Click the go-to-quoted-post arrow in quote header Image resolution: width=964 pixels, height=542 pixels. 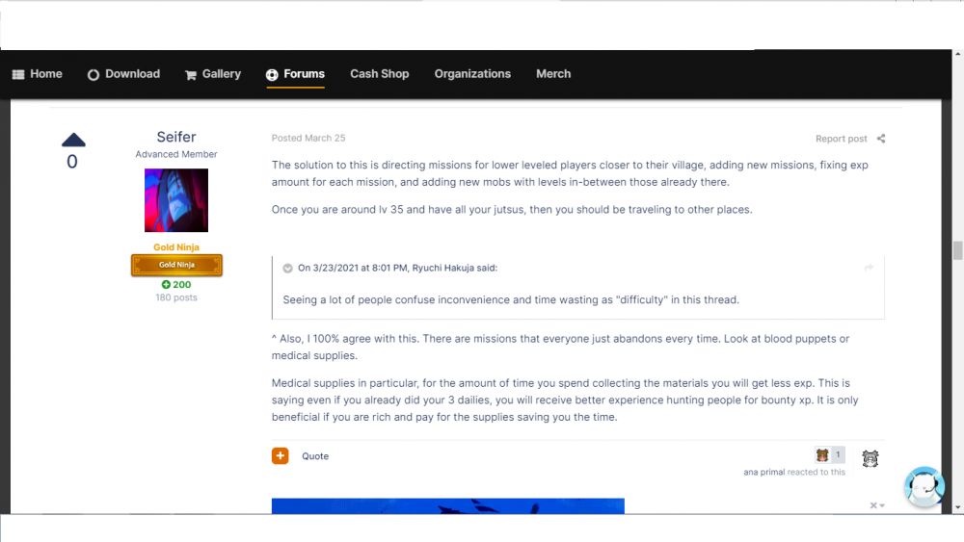[x=869, y=268]
